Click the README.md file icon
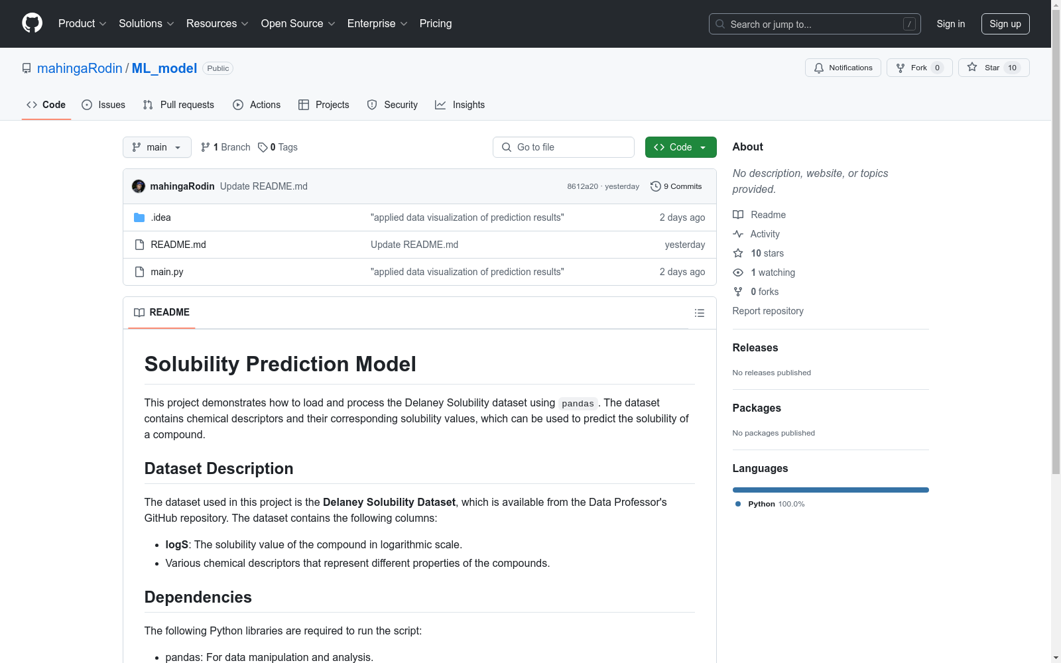Image resolution: width=1061 pixels, height=663 pixels. click(x=139, y=245)
